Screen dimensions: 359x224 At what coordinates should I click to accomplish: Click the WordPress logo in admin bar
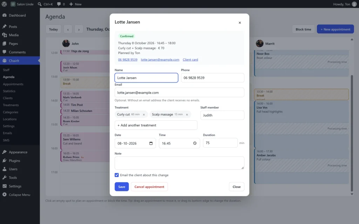(x=4, y=4)
